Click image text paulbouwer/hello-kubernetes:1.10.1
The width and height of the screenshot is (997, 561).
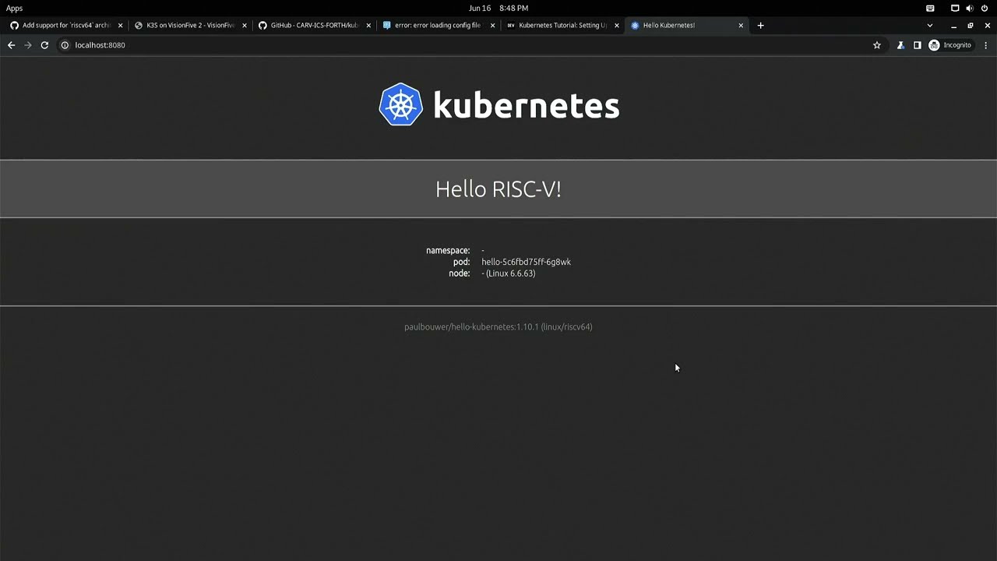pos(471,327)
